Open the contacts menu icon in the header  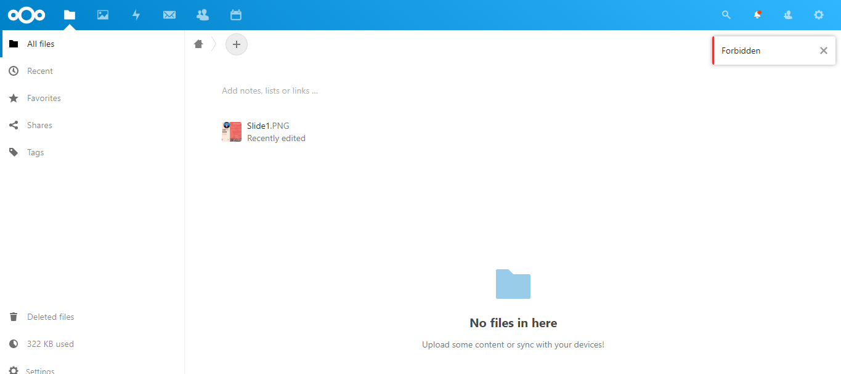click(x=788, y=15)
